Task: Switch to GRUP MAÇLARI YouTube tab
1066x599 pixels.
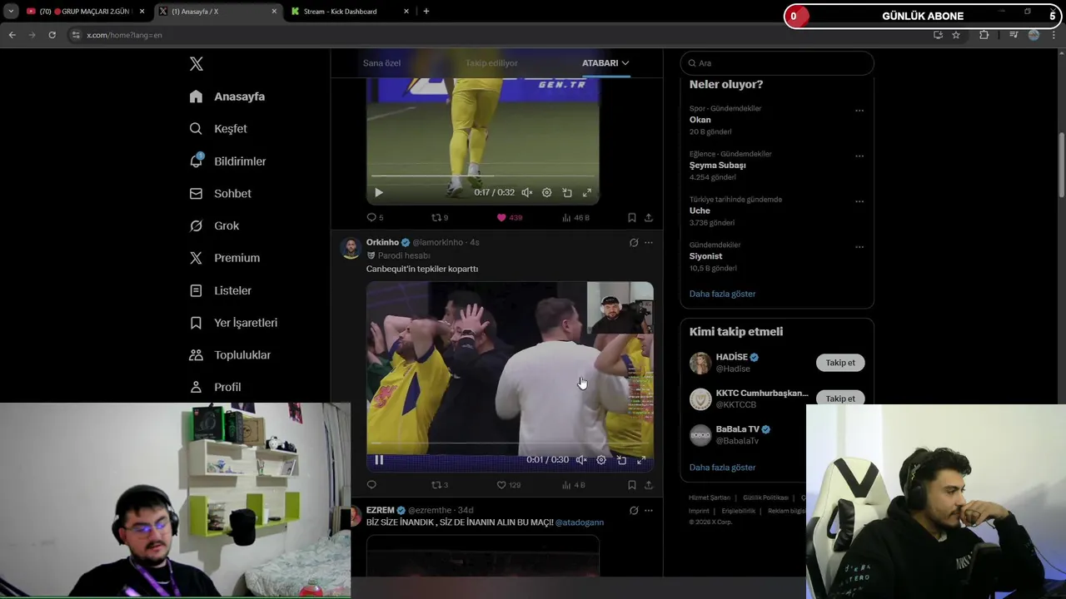Action: 85,12
